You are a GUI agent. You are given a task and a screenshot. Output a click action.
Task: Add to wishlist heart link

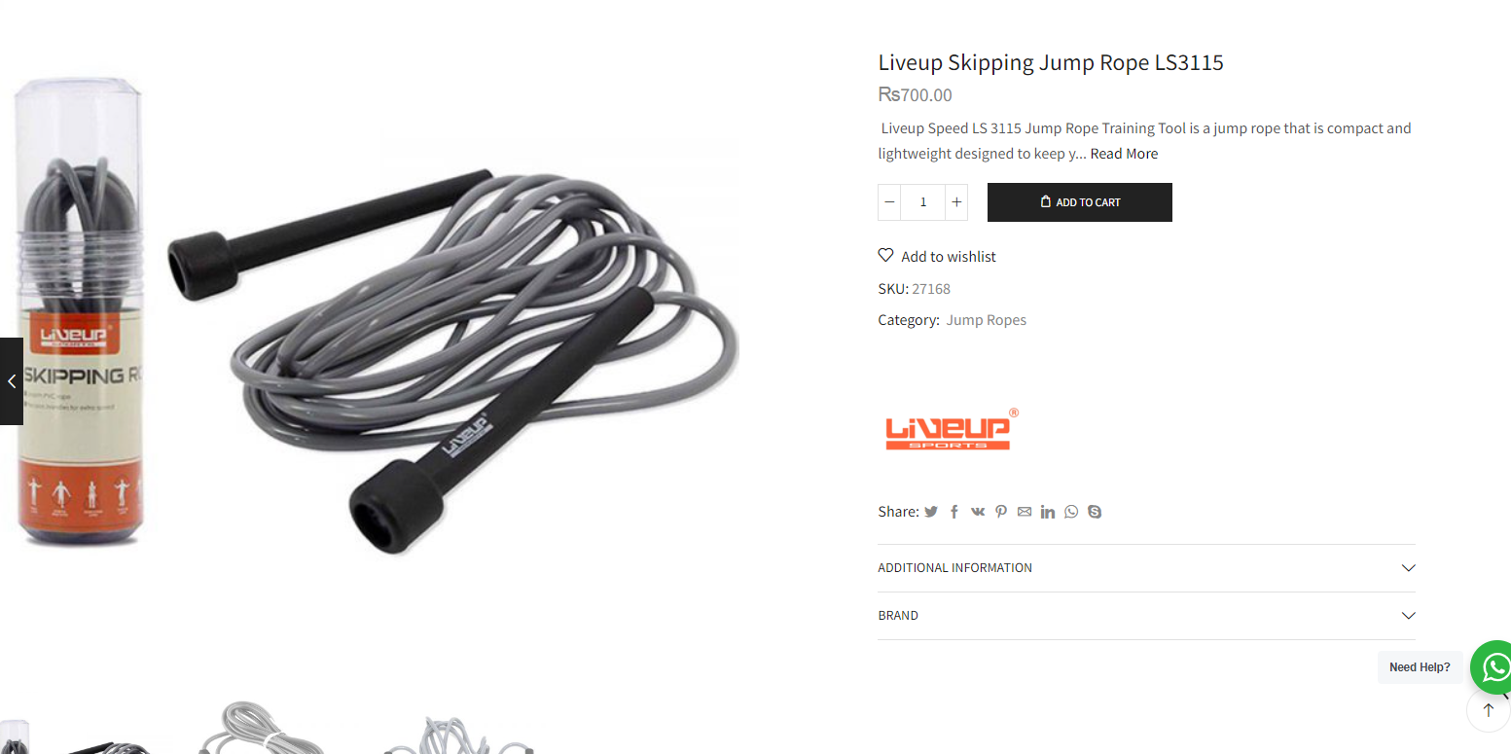pyautogui.click(x=937, y=256)
